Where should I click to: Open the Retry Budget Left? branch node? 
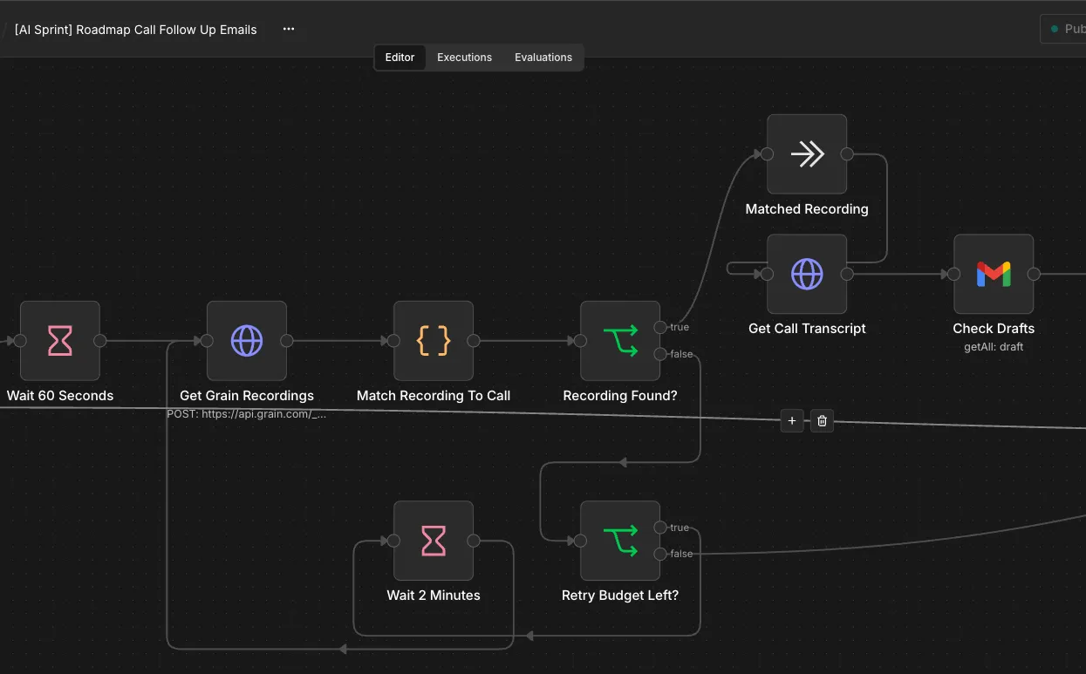click(620, 541)
